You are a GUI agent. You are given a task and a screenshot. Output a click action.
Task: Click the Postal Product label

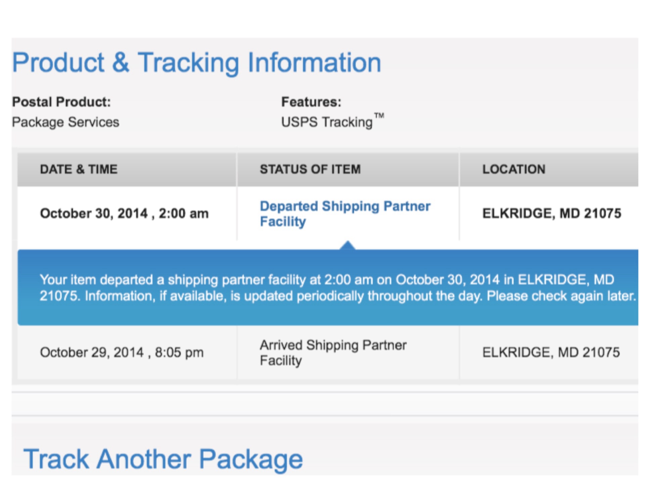[x=61, y=102]
